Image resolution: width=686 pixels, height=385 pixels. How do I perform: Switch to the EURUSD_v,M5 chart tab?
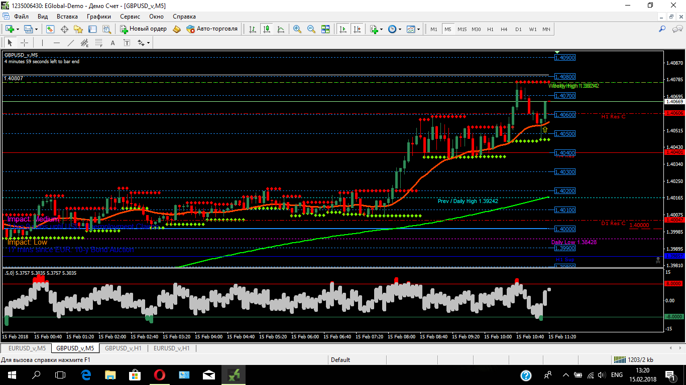[26, 348]
